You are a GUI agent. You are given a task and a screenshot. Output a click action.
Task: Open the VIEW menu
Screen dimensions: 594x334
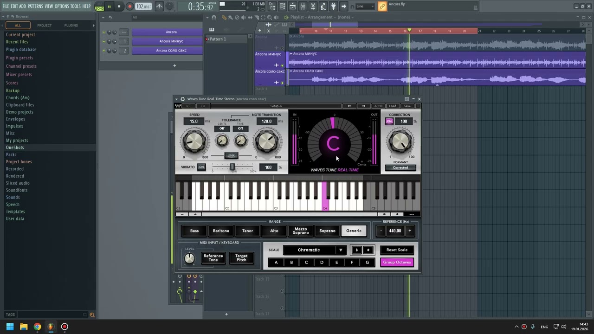point(49,6)
